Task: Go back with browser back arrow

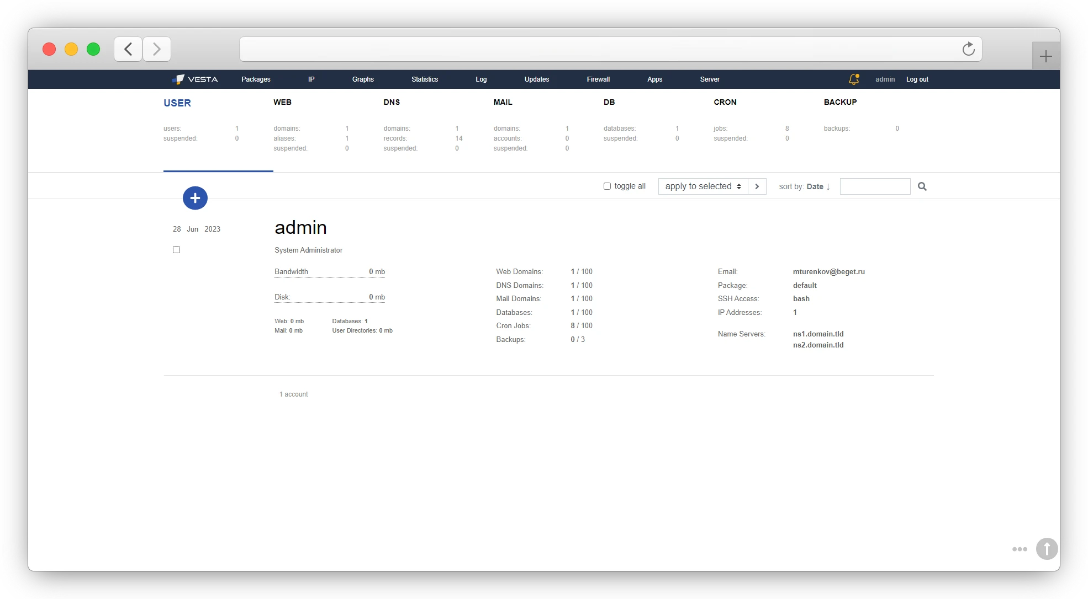Action: click(128, 49)
